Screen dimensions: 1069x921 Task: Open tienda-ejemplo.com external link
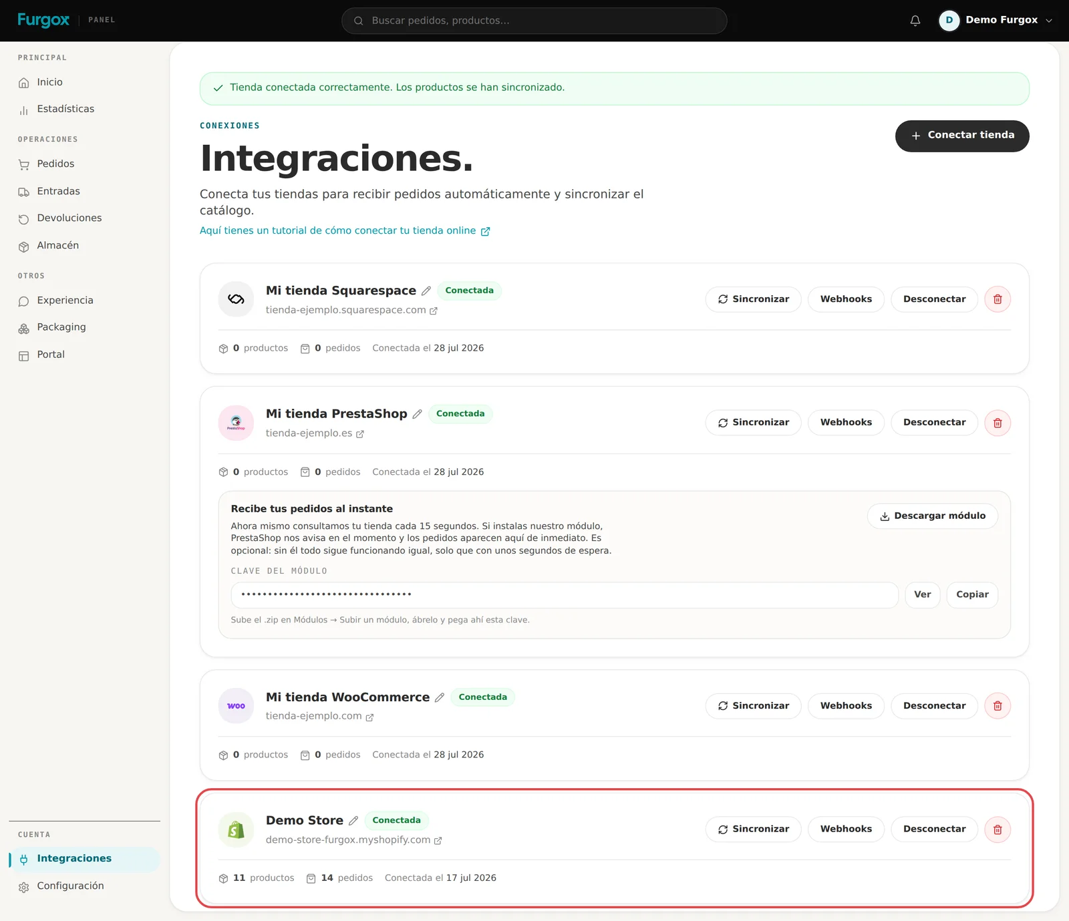pyautogui.click(x=319, y=717)
